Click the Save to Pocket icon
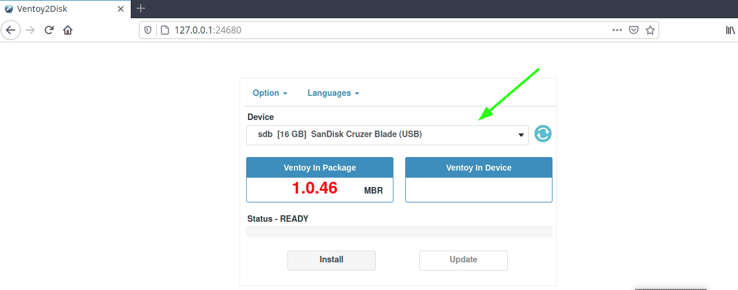The image size is (738, 290). click(x=634, y=30)
